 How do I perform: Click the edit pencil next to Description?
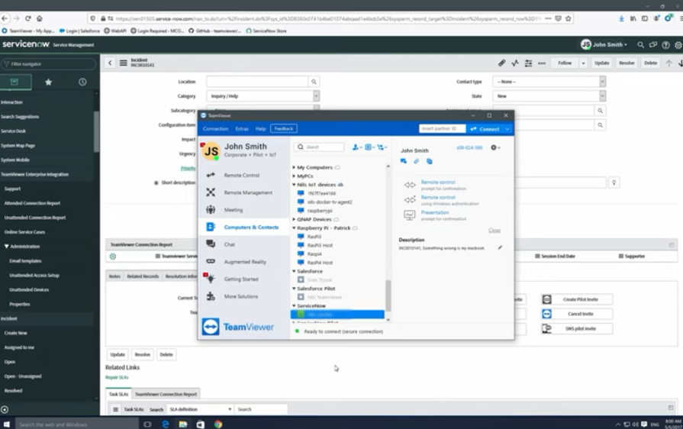[x=500, y=248]
